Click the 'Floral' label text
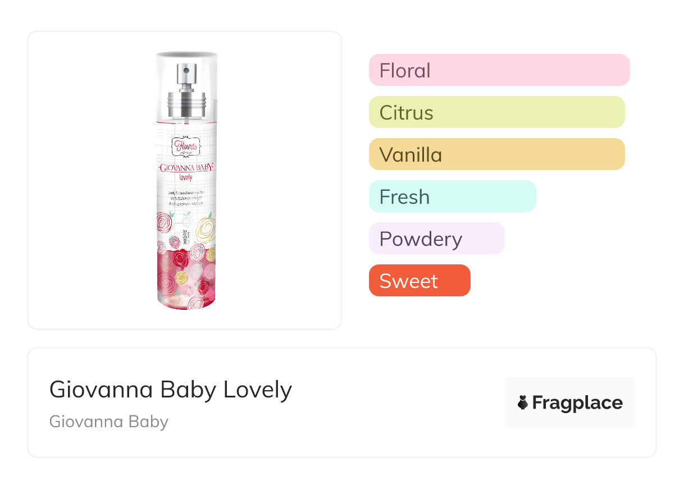This screenshot has height=485, width=684. [405, 71]
